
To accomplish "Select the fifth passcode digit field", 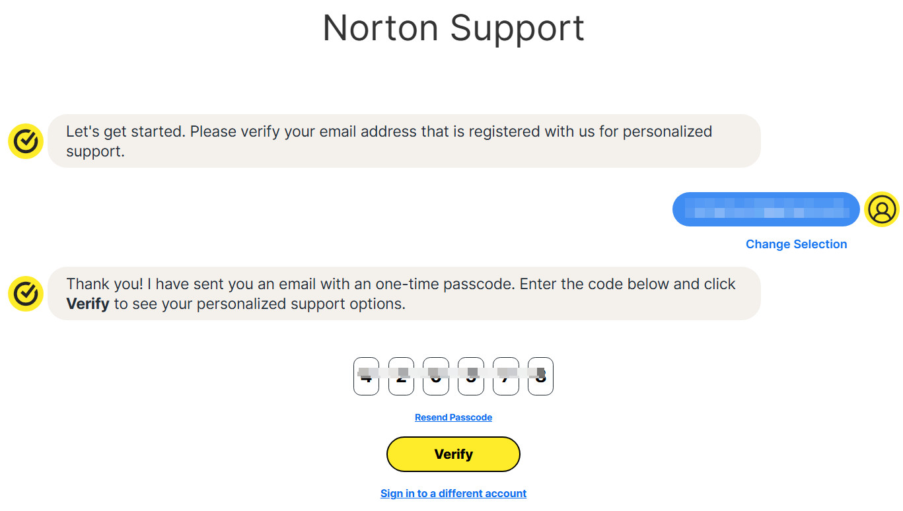I will (506, 377).
